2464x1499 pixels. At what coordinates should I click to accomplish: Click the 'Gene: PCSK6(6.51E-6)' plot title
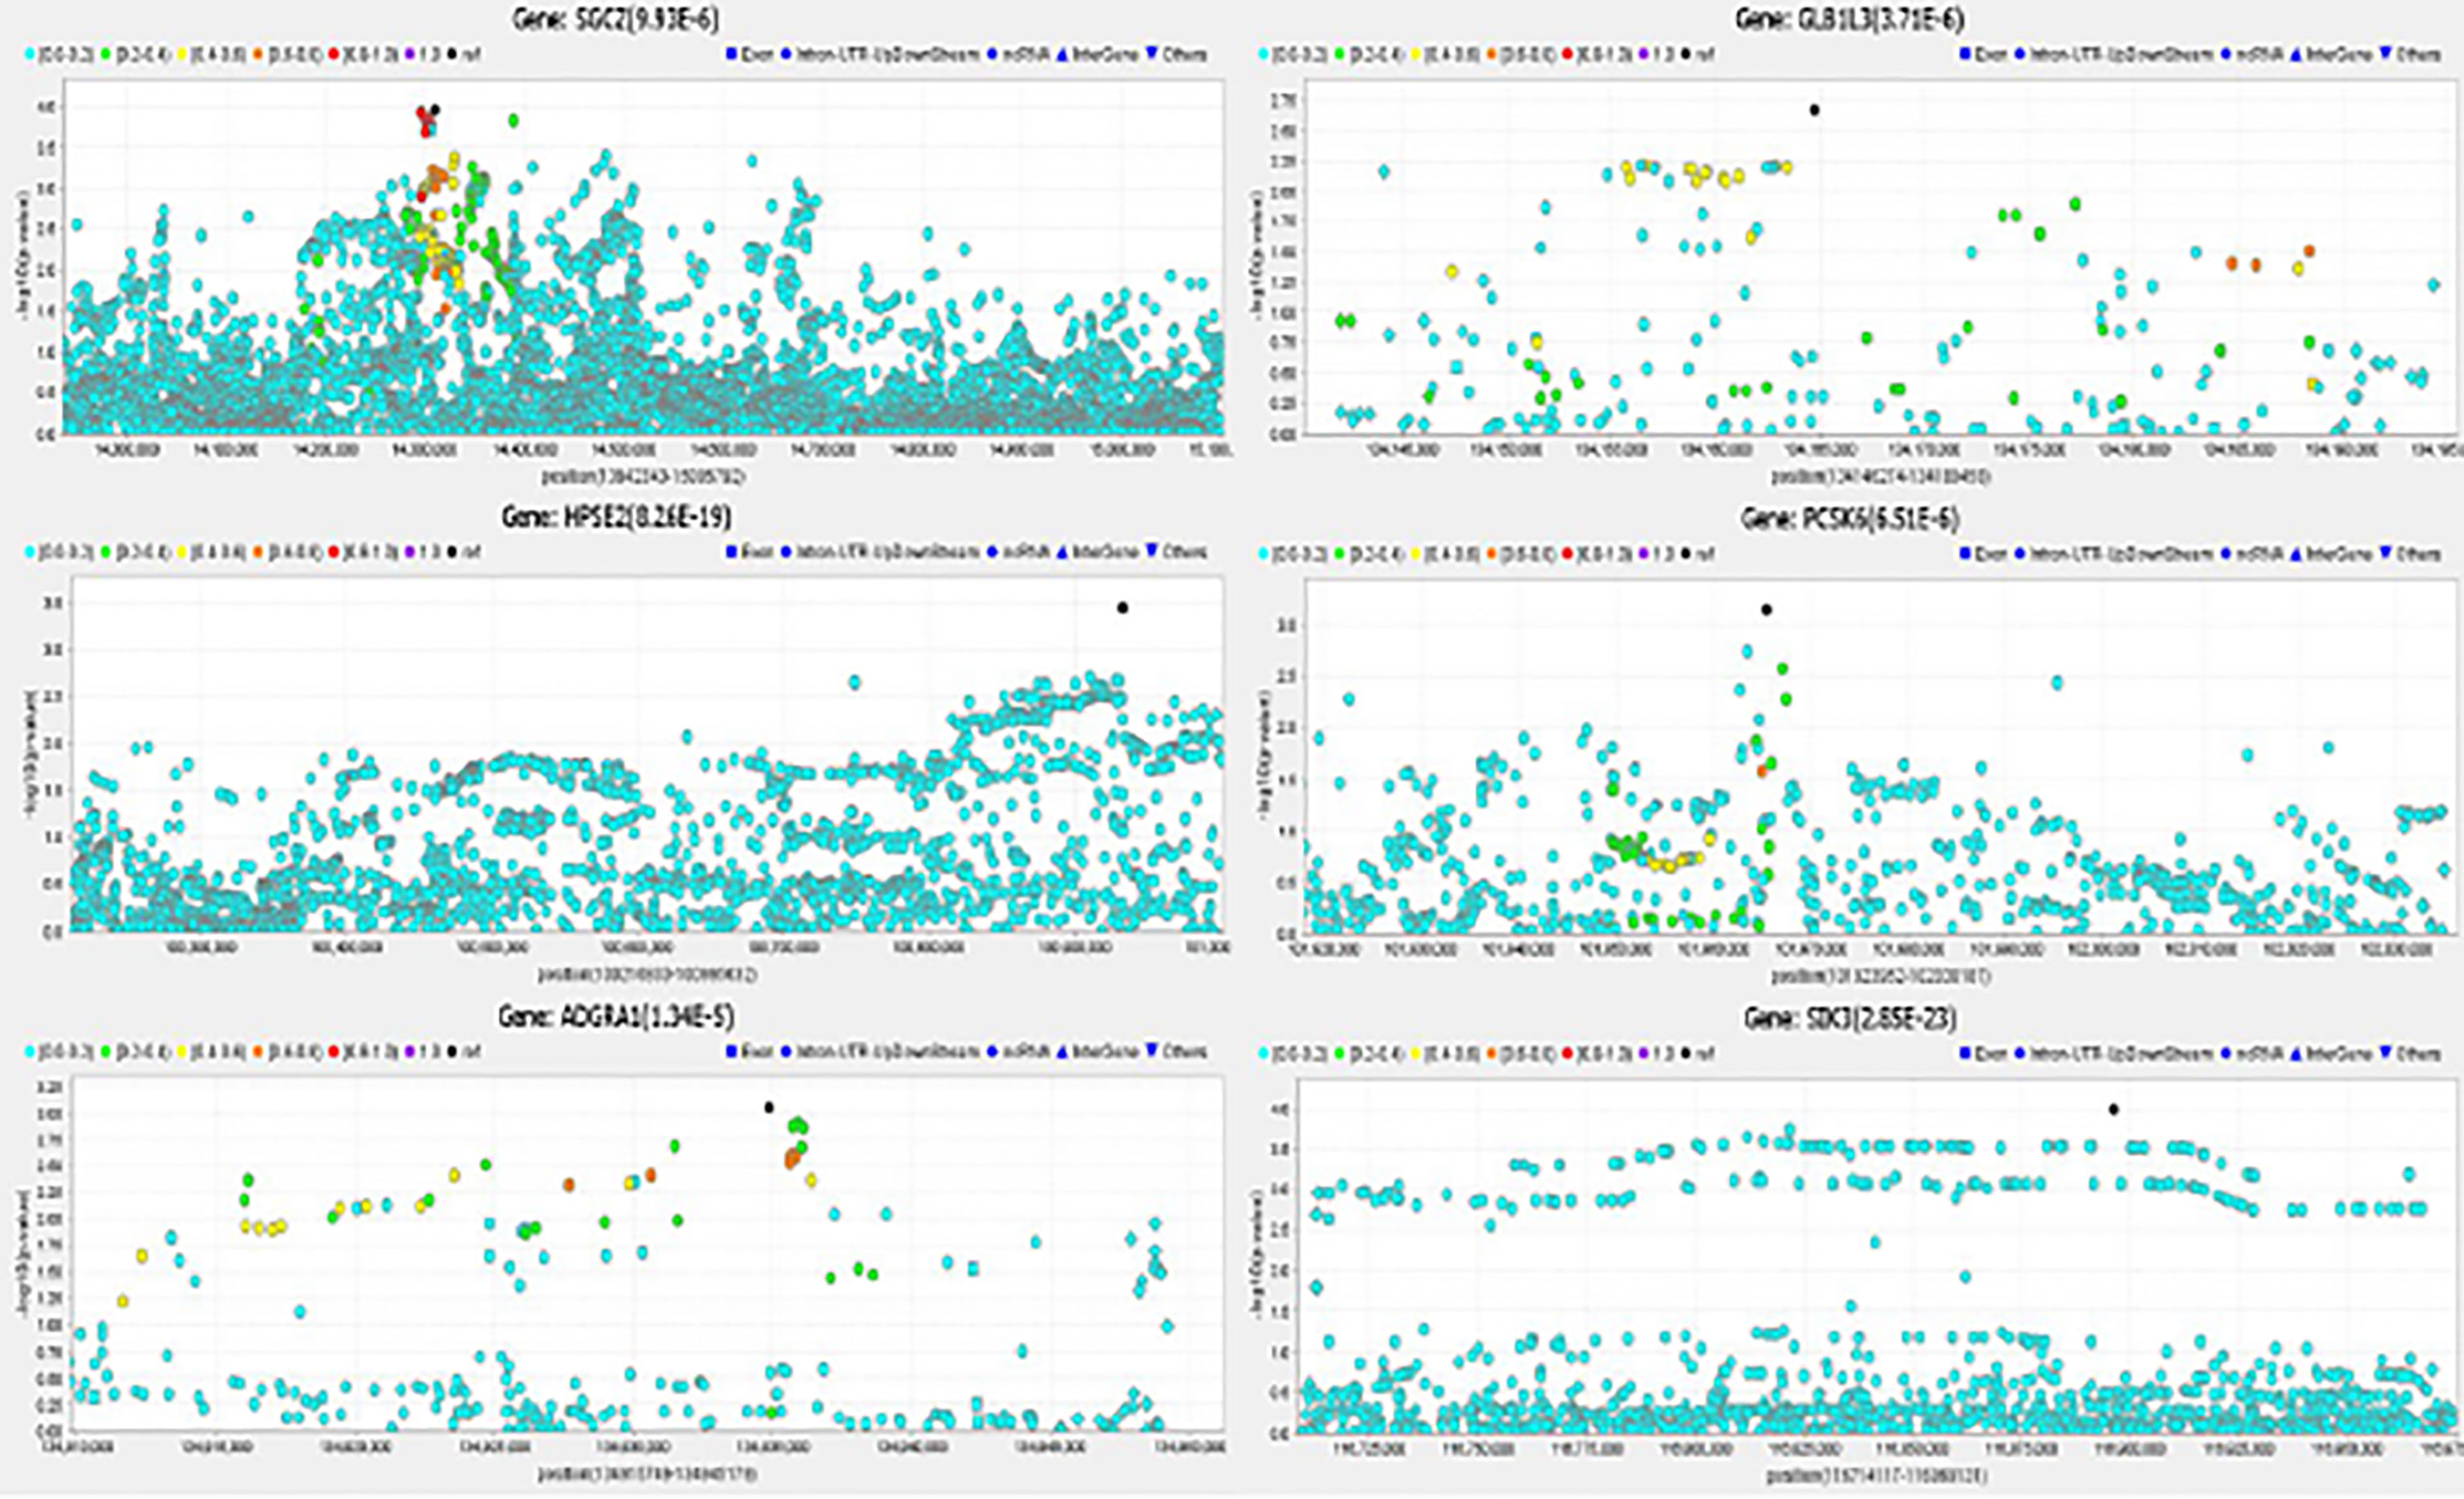1850,517
